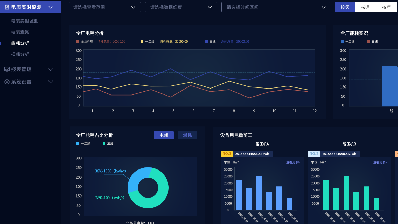This screenshot has height=224, width=398.
Task: Click the 电表实时监测 header monitor icon
Action: pos(7,7)
